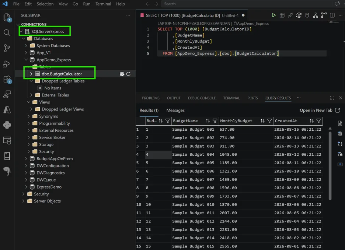Open the Search view in activity bar
345x250 pixels.
tap(7, 33)
